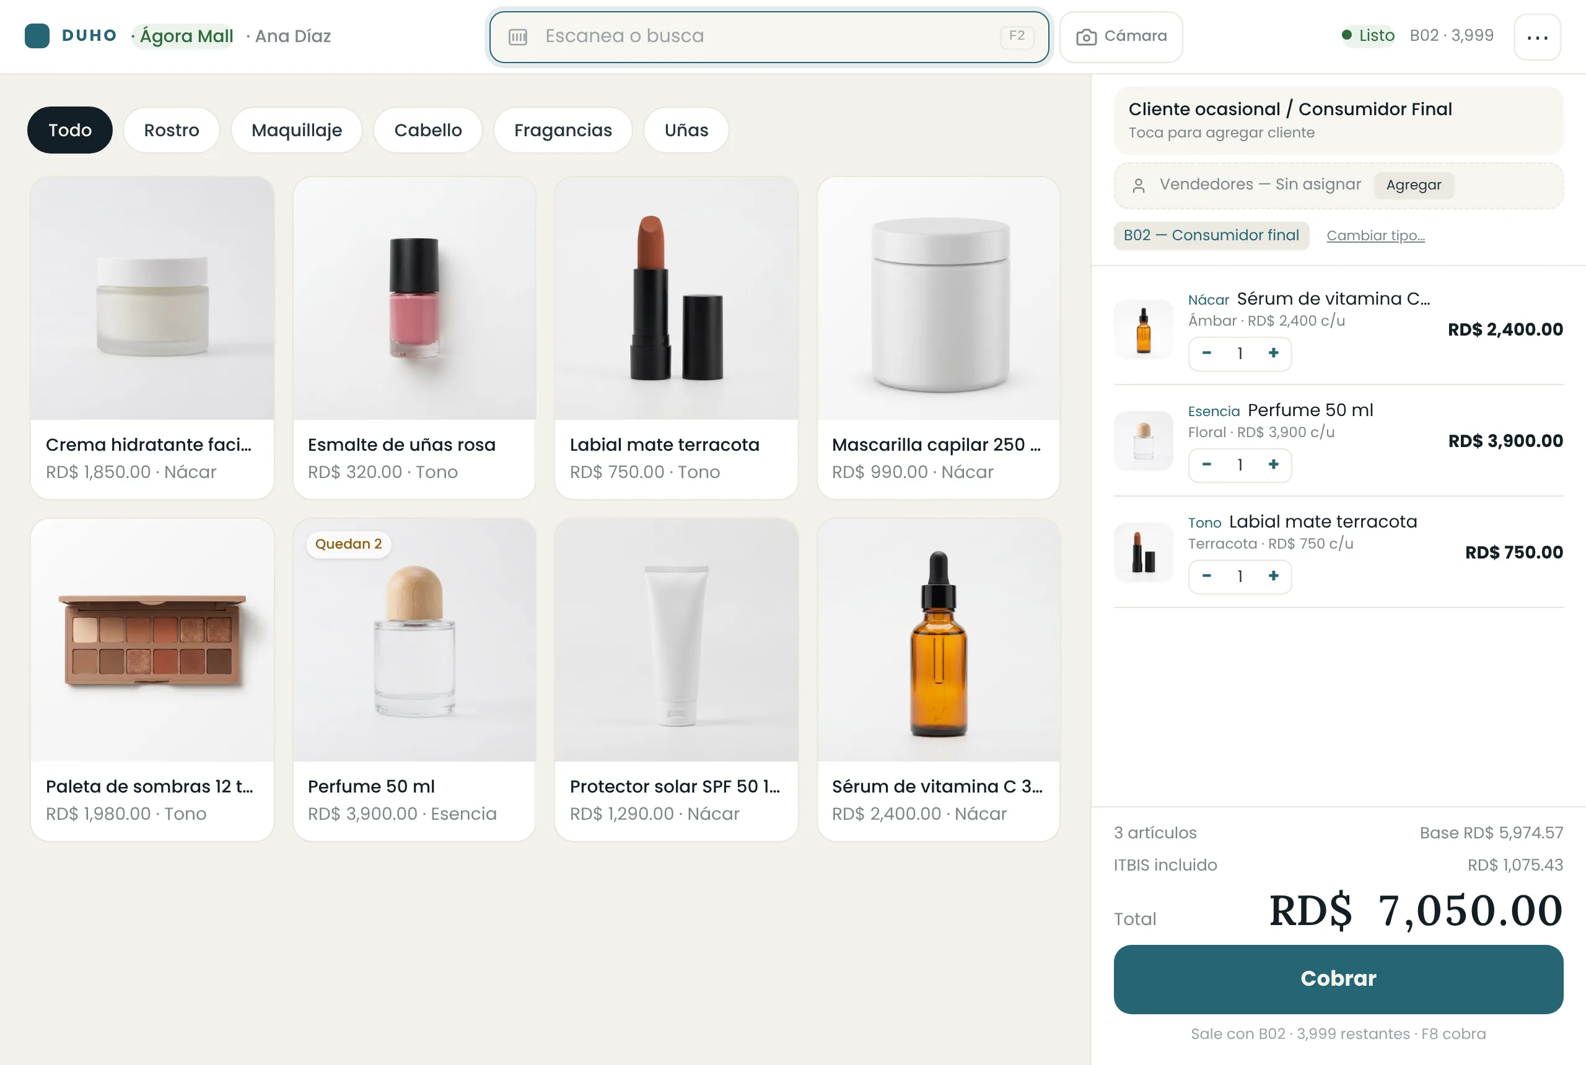Click the ITBIS incluido amount RD$ 1,075.43
Screen dimensions: 1586x1065
coord(1515,866)
